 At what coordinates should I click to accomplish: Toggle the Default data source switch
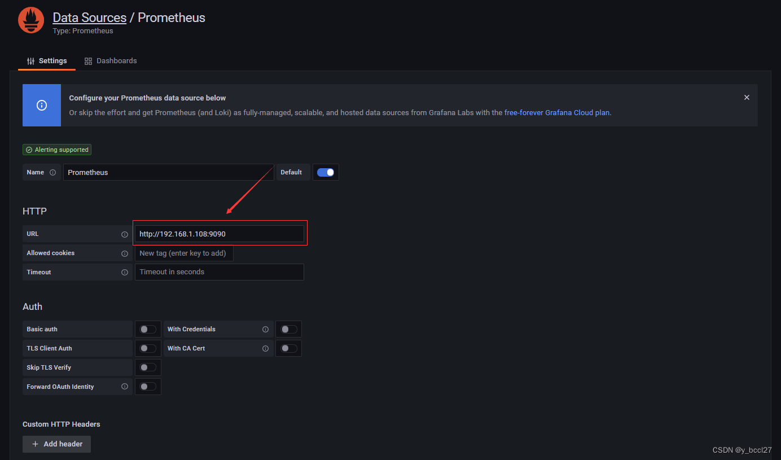(x=326, y=172)
